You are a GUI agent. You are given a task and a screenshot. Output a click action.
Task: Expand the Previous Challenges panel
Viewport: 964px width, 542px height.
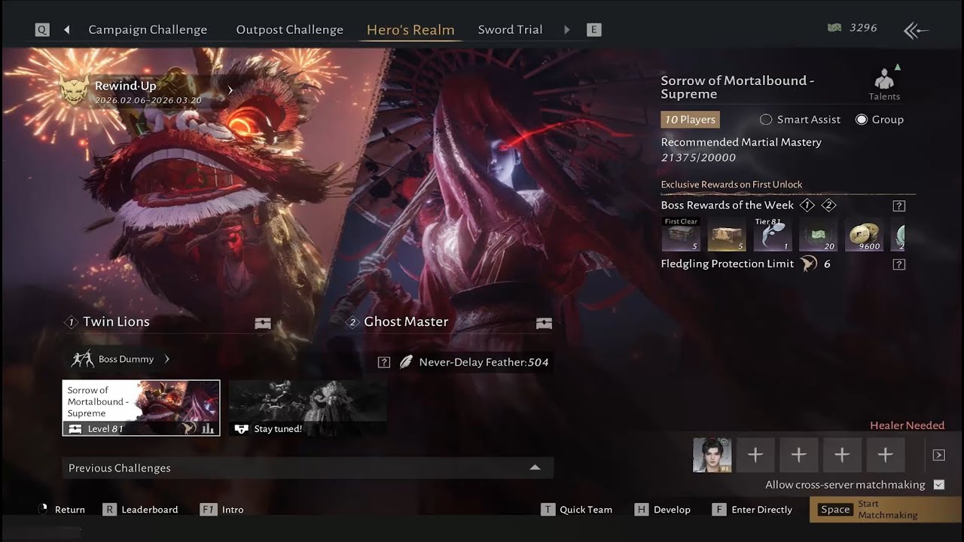[x=308, y=467]
